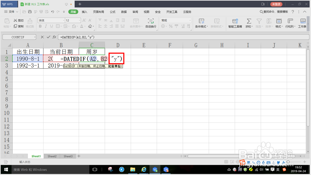Expand the fill color dropdown arrow

(77, 26)
